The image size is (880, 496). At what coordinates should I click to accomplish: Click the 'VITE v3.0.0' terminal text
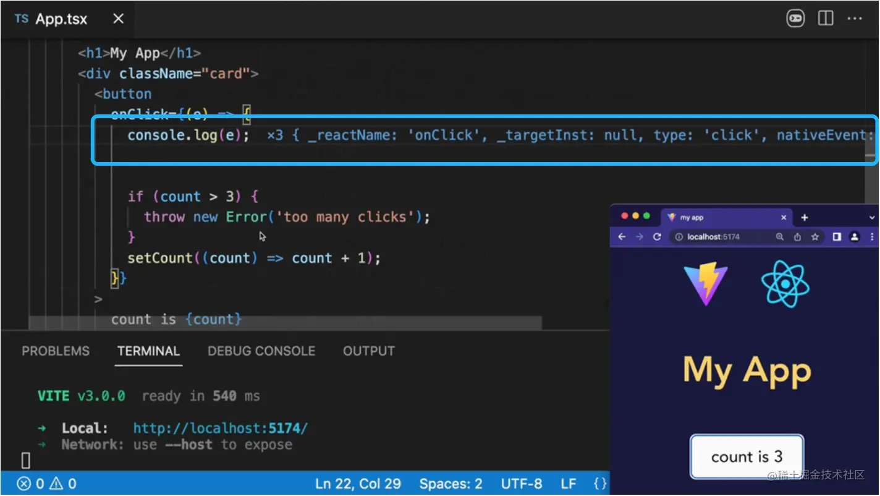tap(82, 396)
